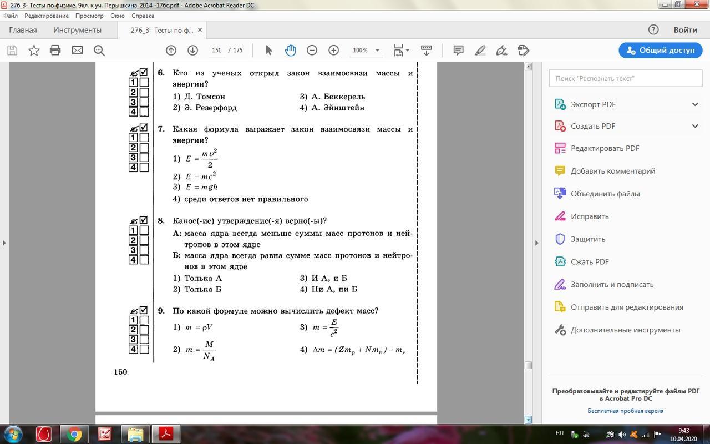Viewport: 710px width, 444px height.
Task: Zoom in with the plus button
Action: (333, 51)
